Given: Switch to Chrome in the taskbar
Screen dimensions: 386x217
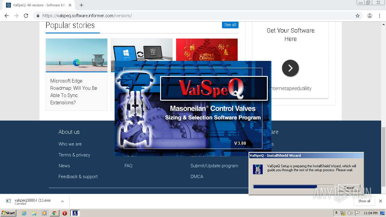Looking at the screenshot, I should [54, 213].
